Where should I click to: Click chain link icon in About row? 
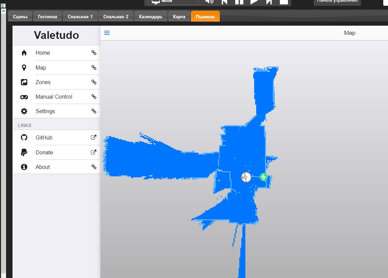tap(94, 167)
